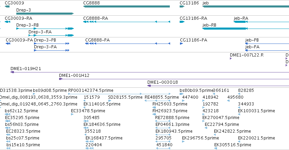Select the Drep-3-RB transcript feature
The image size is (289, 150).
(45, 29)
